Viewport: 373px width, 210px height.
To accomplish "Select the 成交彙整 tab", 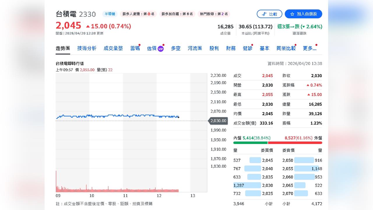I will [113, 48].
